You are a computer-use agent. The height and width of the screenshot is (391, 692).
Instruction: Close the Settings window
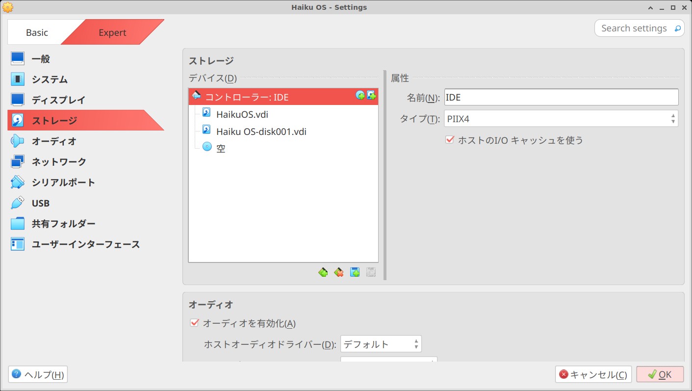pos(684,7)
